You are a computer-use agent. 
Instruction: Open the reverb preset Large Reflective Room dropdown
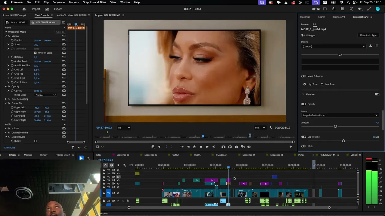(340, 115)
